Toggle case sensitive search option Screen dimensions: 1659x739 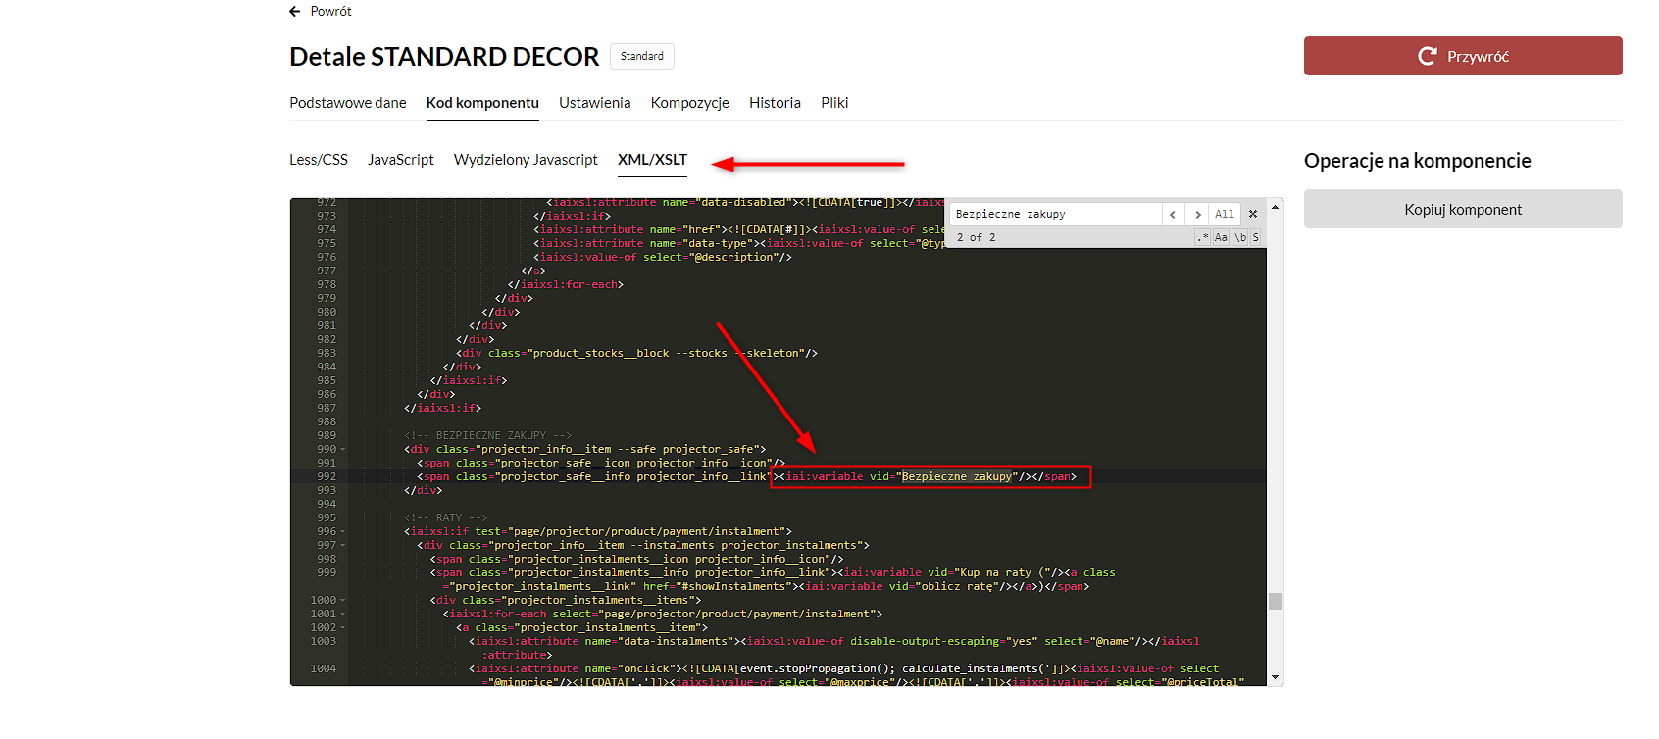click(x=1221, y=237)
